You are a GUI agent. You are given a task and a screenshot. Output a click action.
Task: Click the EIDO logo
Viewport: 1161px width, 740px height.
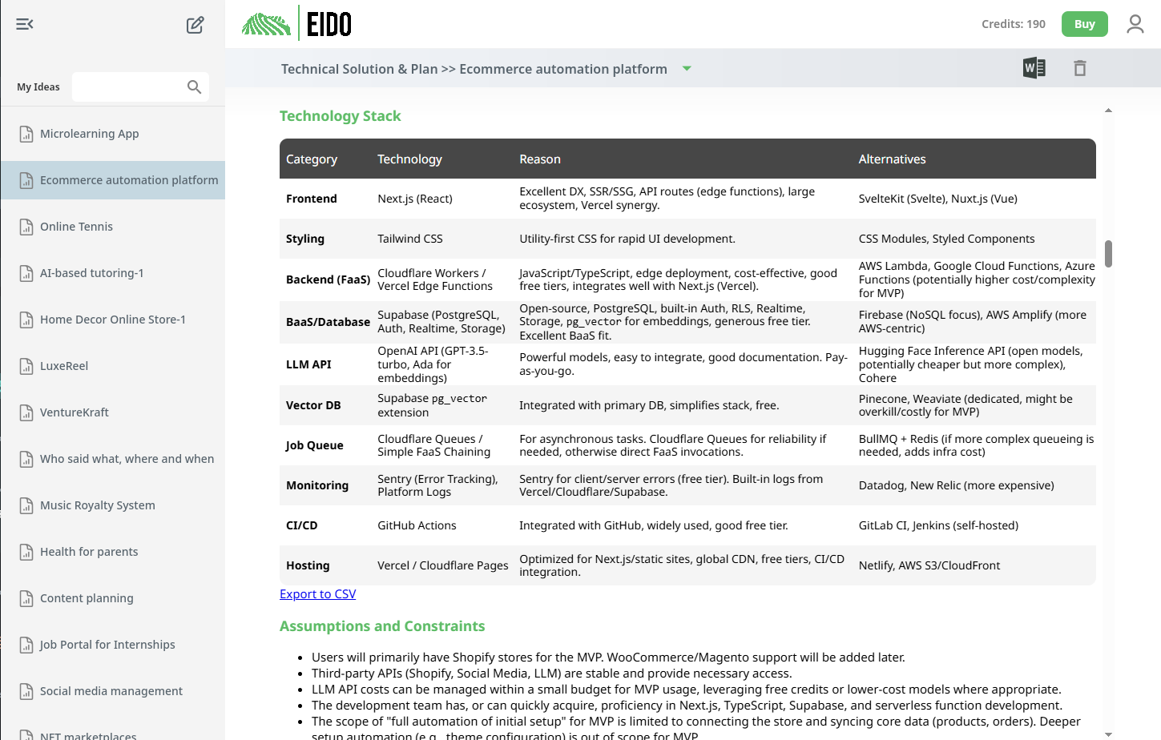pyautogui.click(x=296, y=24)
